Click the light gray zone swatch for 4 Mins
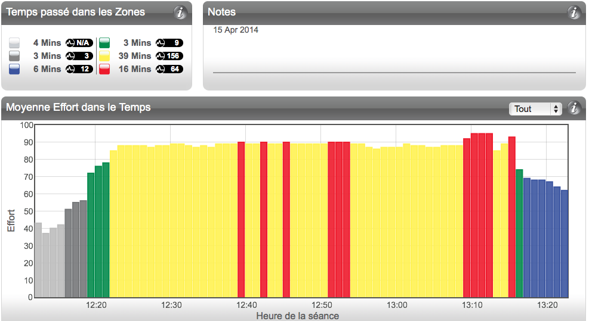589x321 pixels. click(x=15, y=43)
